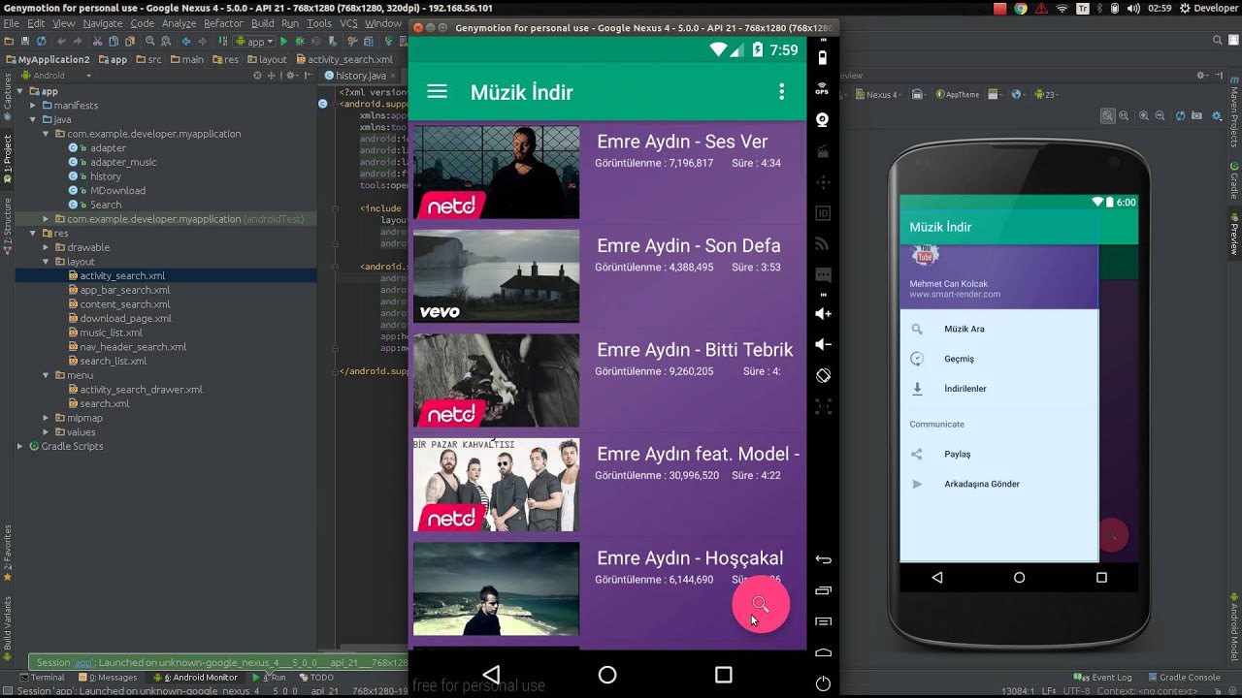Open the Terminal tool window tab

click(x=42, y=678)
